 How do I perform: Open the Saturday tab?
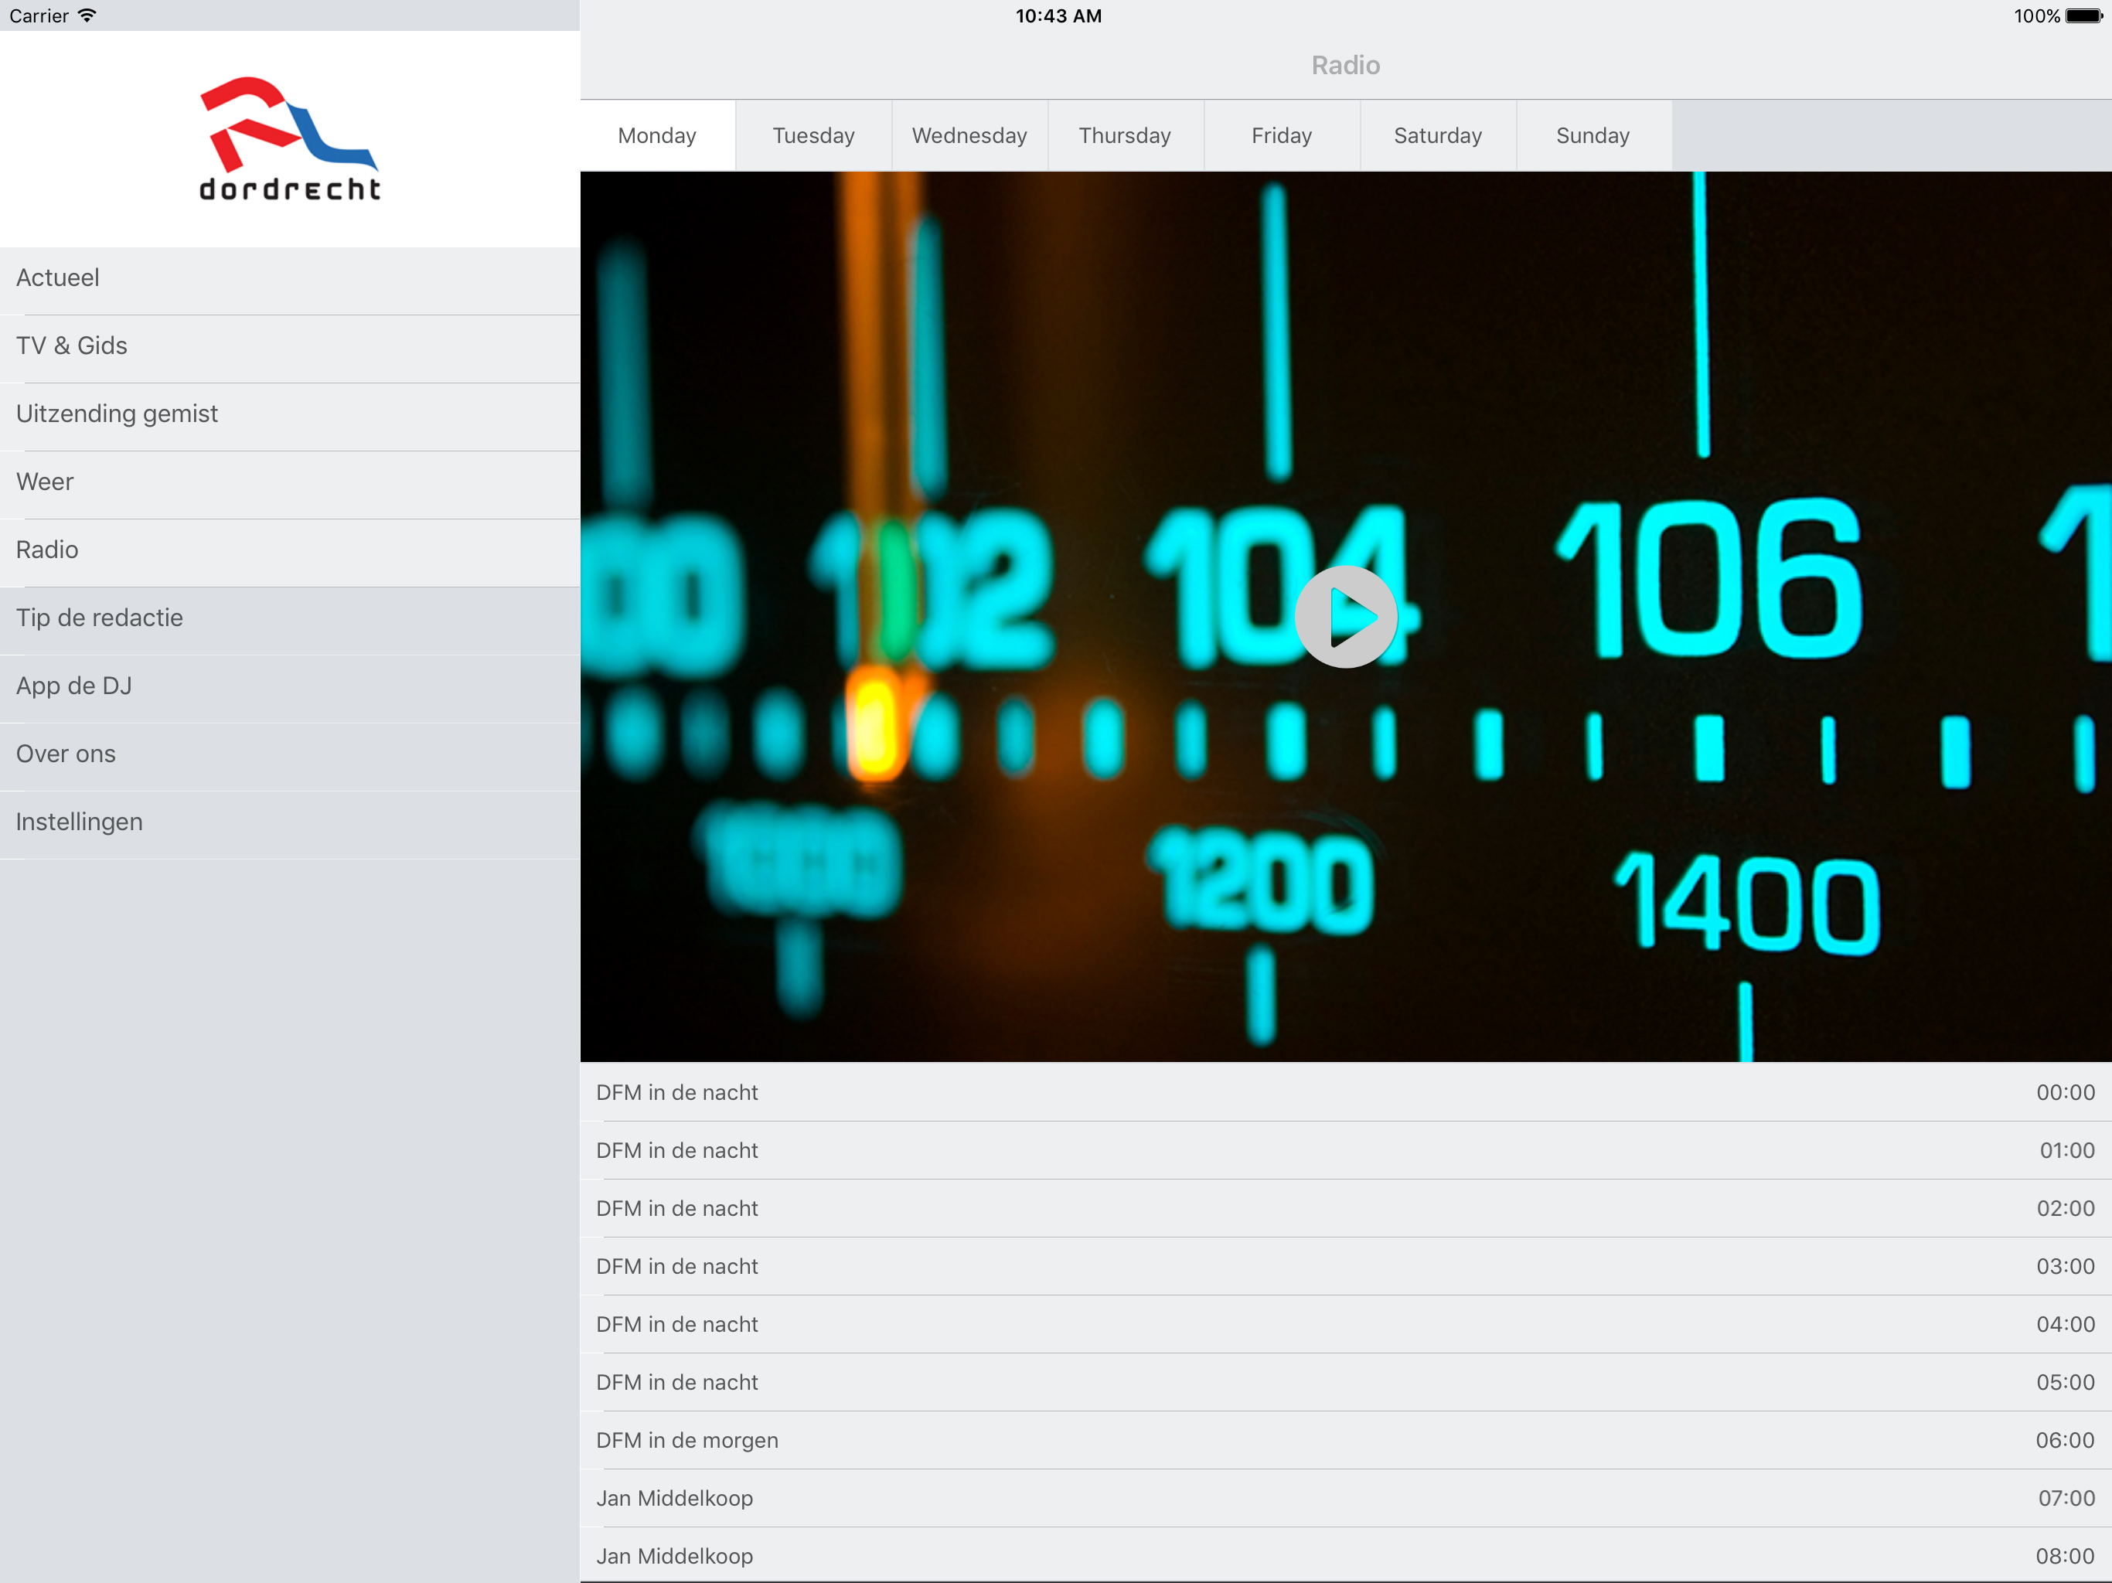pos(1438,135)
